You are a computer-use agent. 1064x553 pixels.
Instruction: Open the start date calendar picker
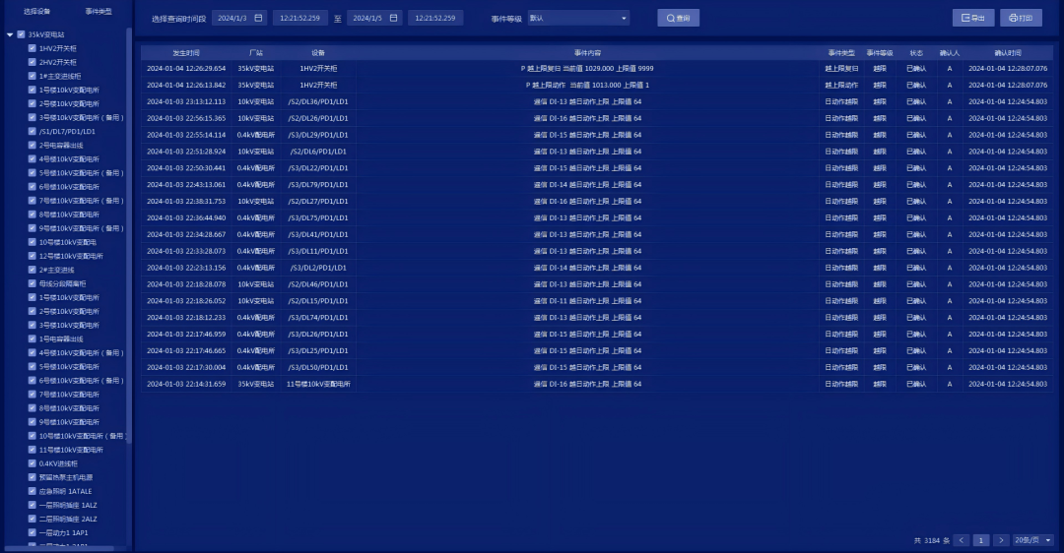[258, 19]
